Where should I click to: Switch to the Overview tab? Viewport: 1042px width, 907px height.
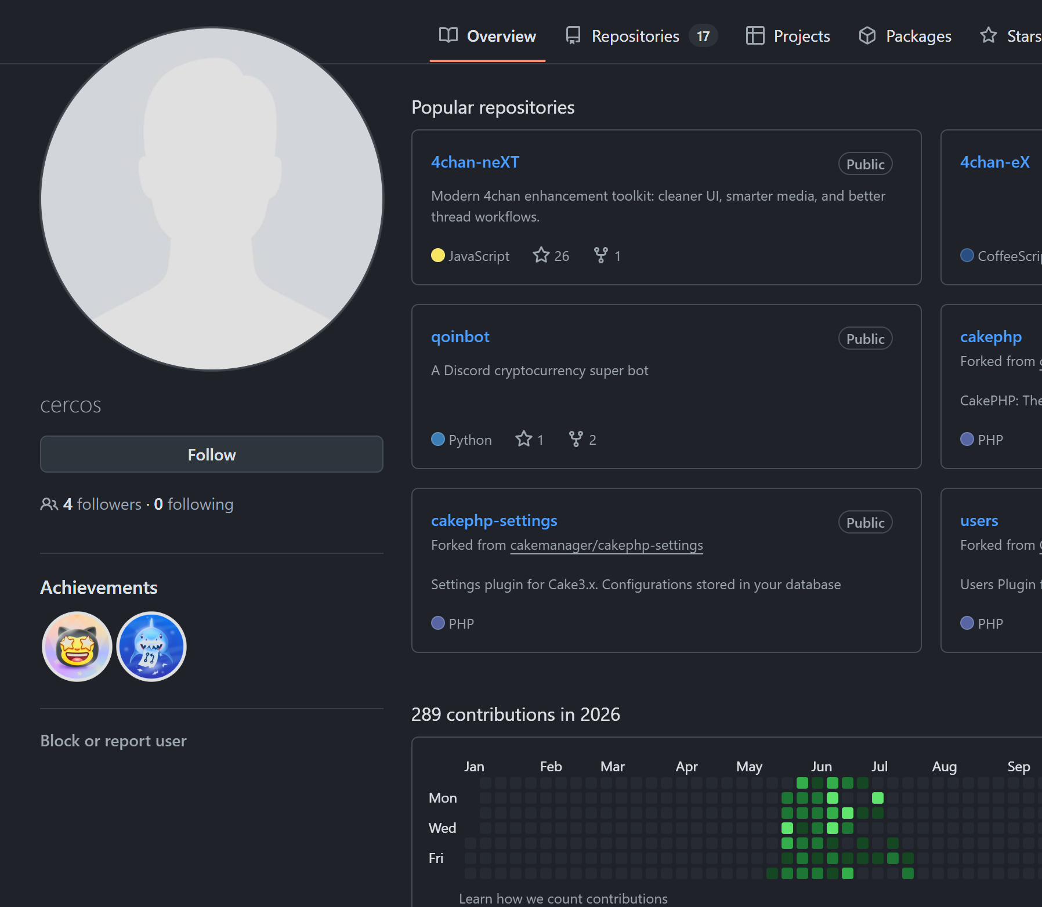point(487,36)
